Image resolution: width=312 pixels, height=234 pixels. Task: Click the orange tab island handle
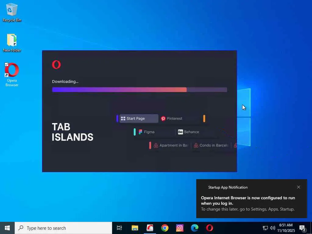click(204, 119)
